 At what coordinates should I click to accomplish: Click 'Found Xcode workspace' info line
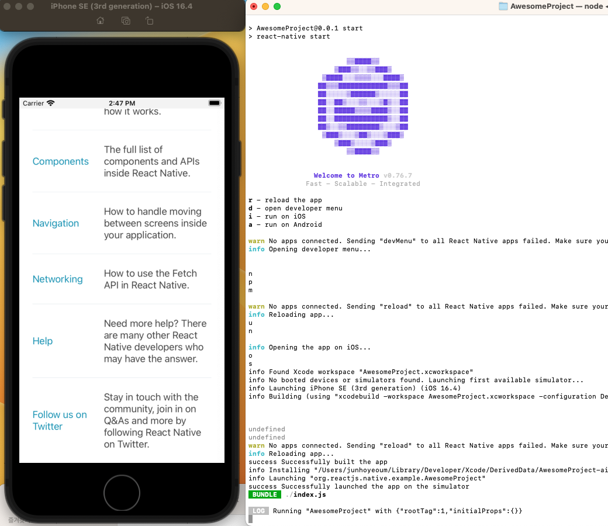tap(361, 372)
